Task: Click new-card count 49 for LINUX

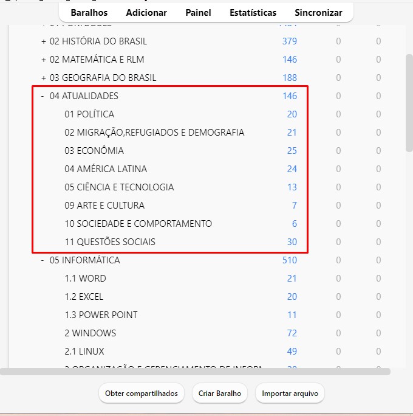Action: tap(292, 352)
